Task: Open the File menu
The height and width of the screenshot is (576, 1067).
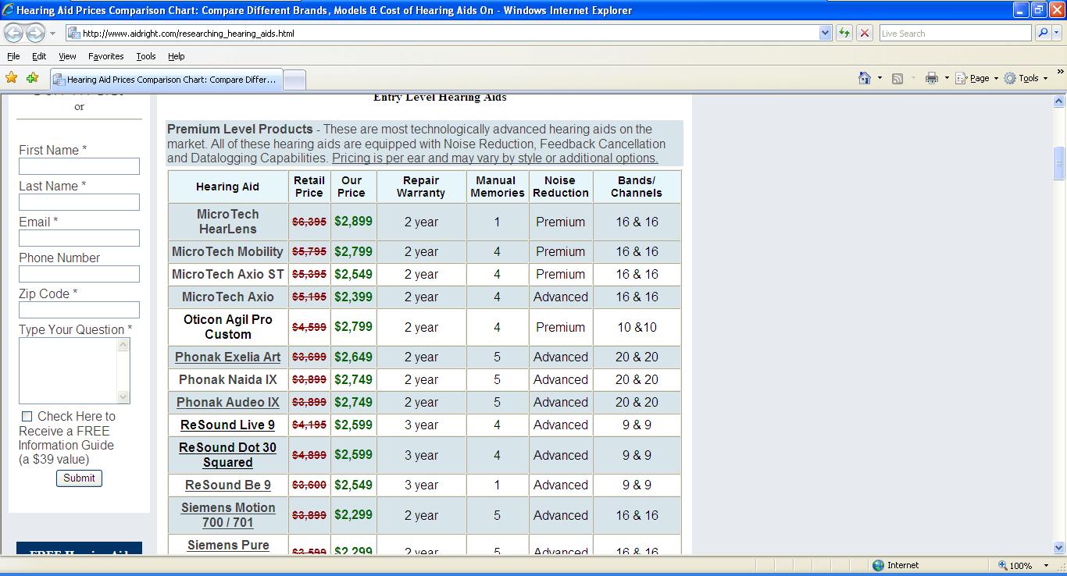Action: [13, 56]
